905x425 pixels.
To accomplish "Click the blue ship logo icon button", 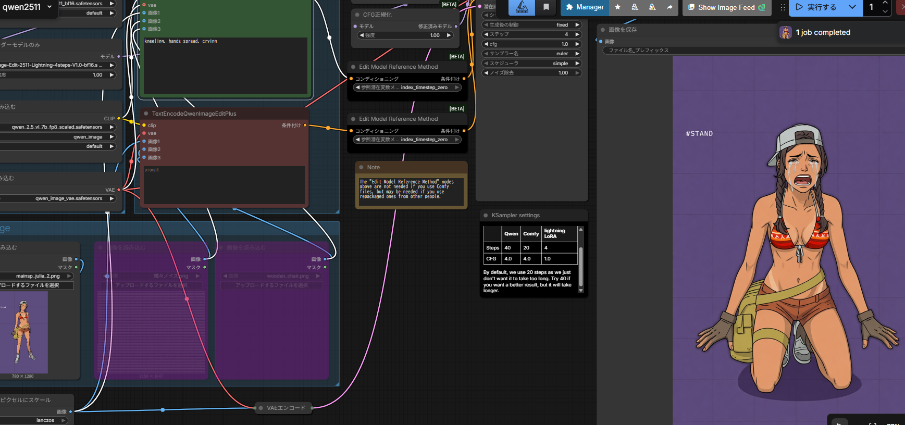I will pos(522,7).
